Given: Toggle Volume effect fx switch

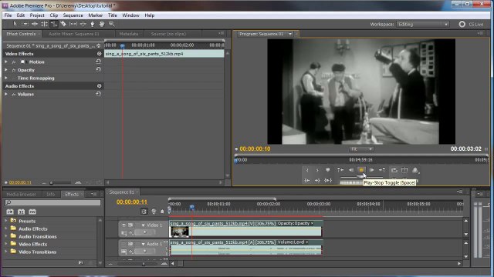Looking at the screenshot, I should 14,94.
